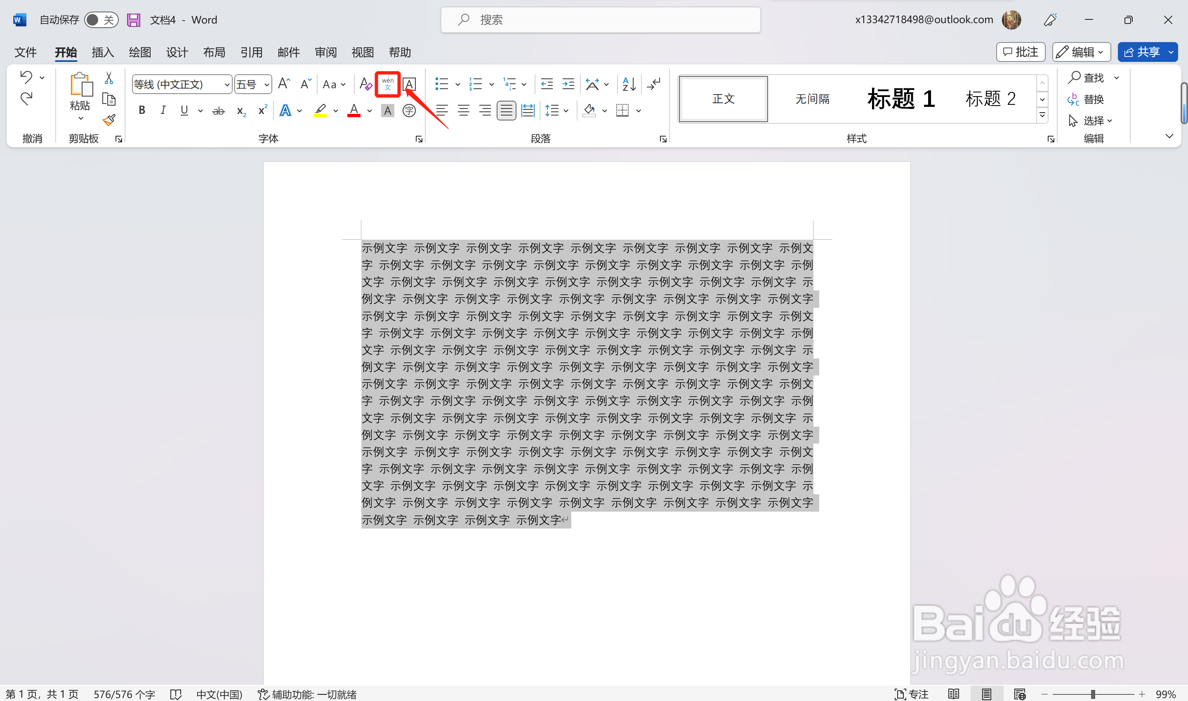Switch to the 视图 tab

point(363,52)
